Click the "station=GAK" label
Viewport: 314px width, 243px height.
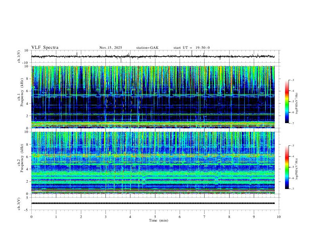pyautogui.click(x=147, y=48)
